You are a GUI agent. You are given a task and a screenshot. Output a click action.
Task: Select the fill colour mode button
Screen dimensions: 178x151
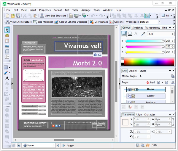(124, 34)
